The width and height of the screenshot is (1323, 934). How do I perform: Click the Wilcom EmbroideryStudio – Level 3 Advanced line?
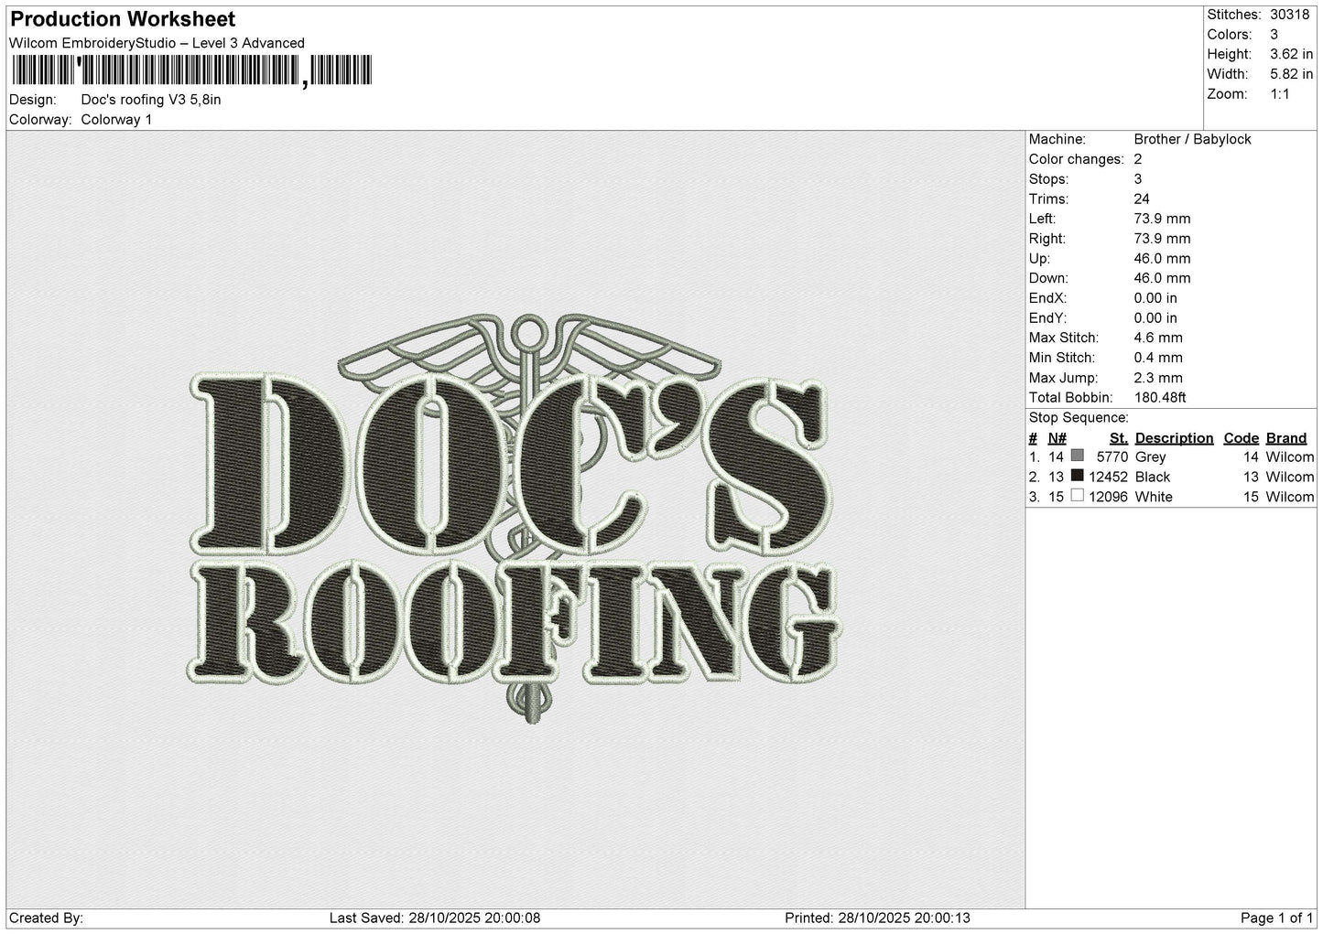(x=157, y=43)
